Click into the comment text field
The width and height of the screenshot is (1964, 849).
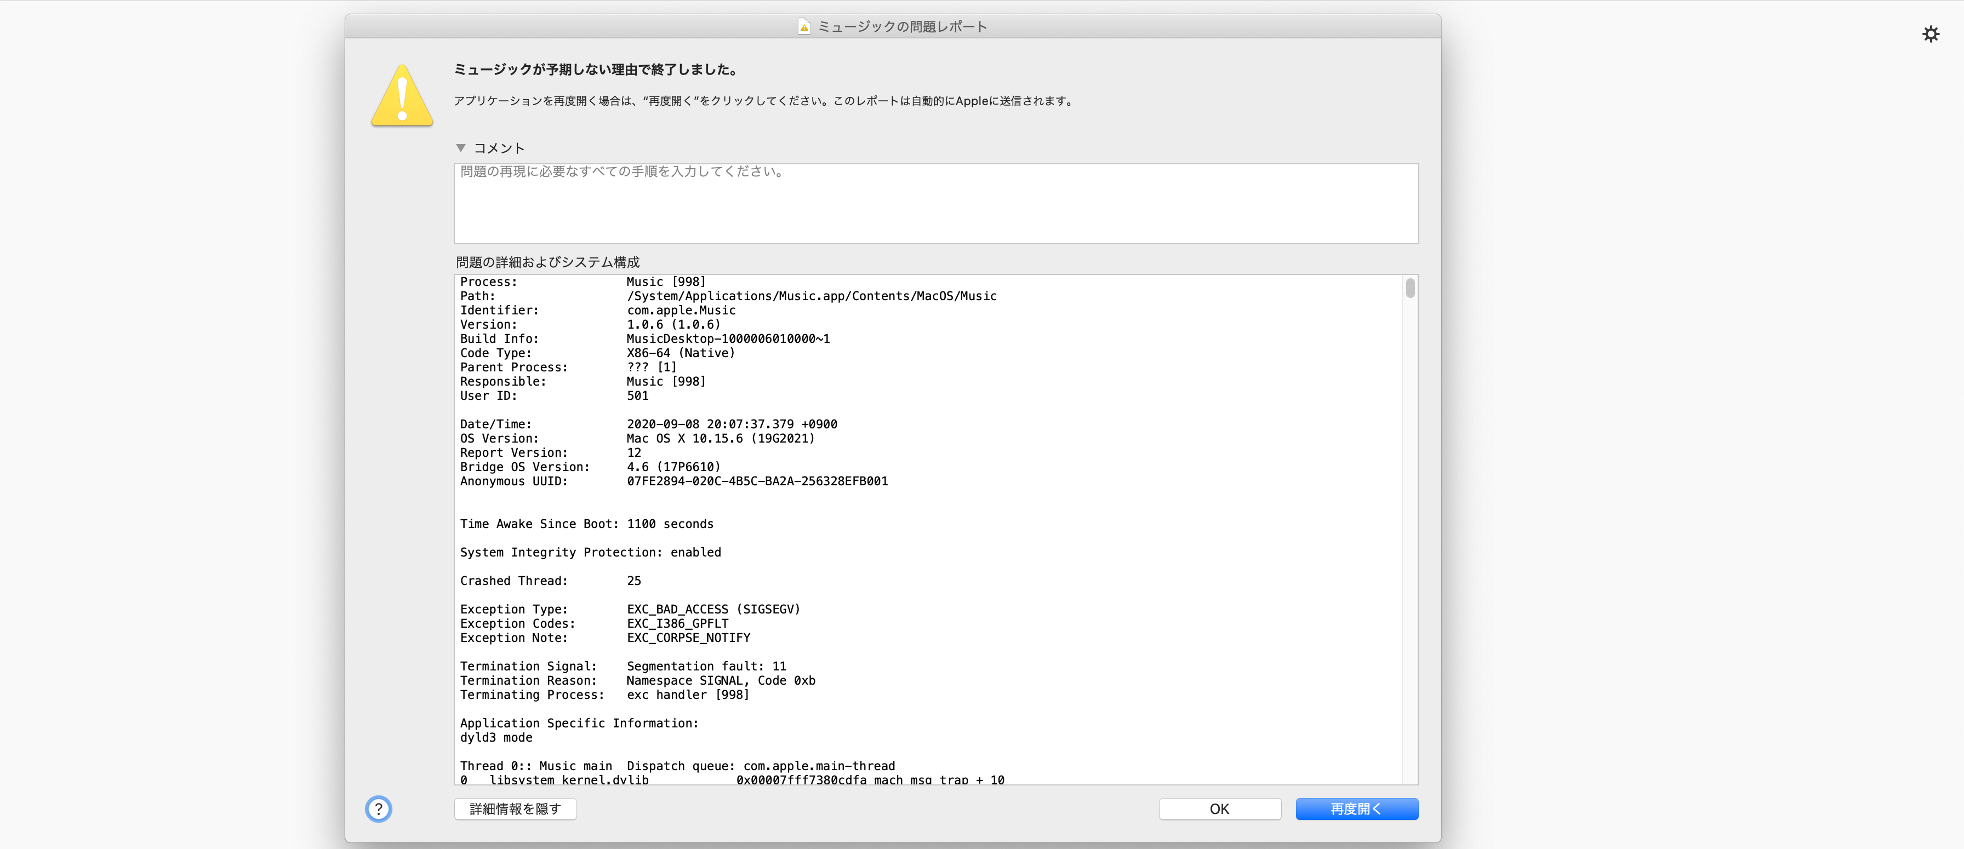[x=935, y=204]
